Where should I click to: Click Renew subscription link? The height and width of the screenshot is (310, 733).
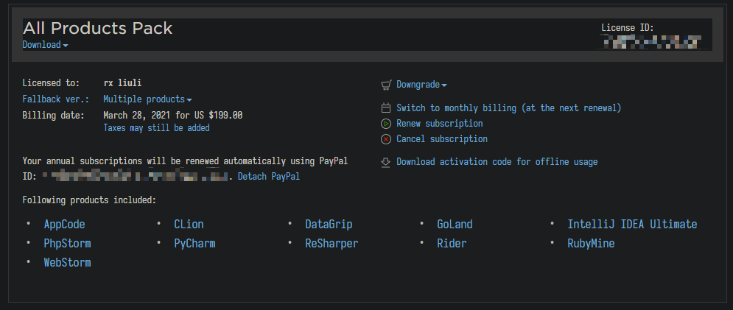pos(439,124)
